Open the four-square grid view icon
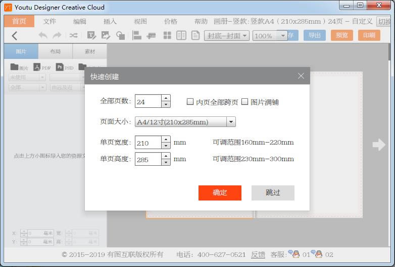 point(167,35)
